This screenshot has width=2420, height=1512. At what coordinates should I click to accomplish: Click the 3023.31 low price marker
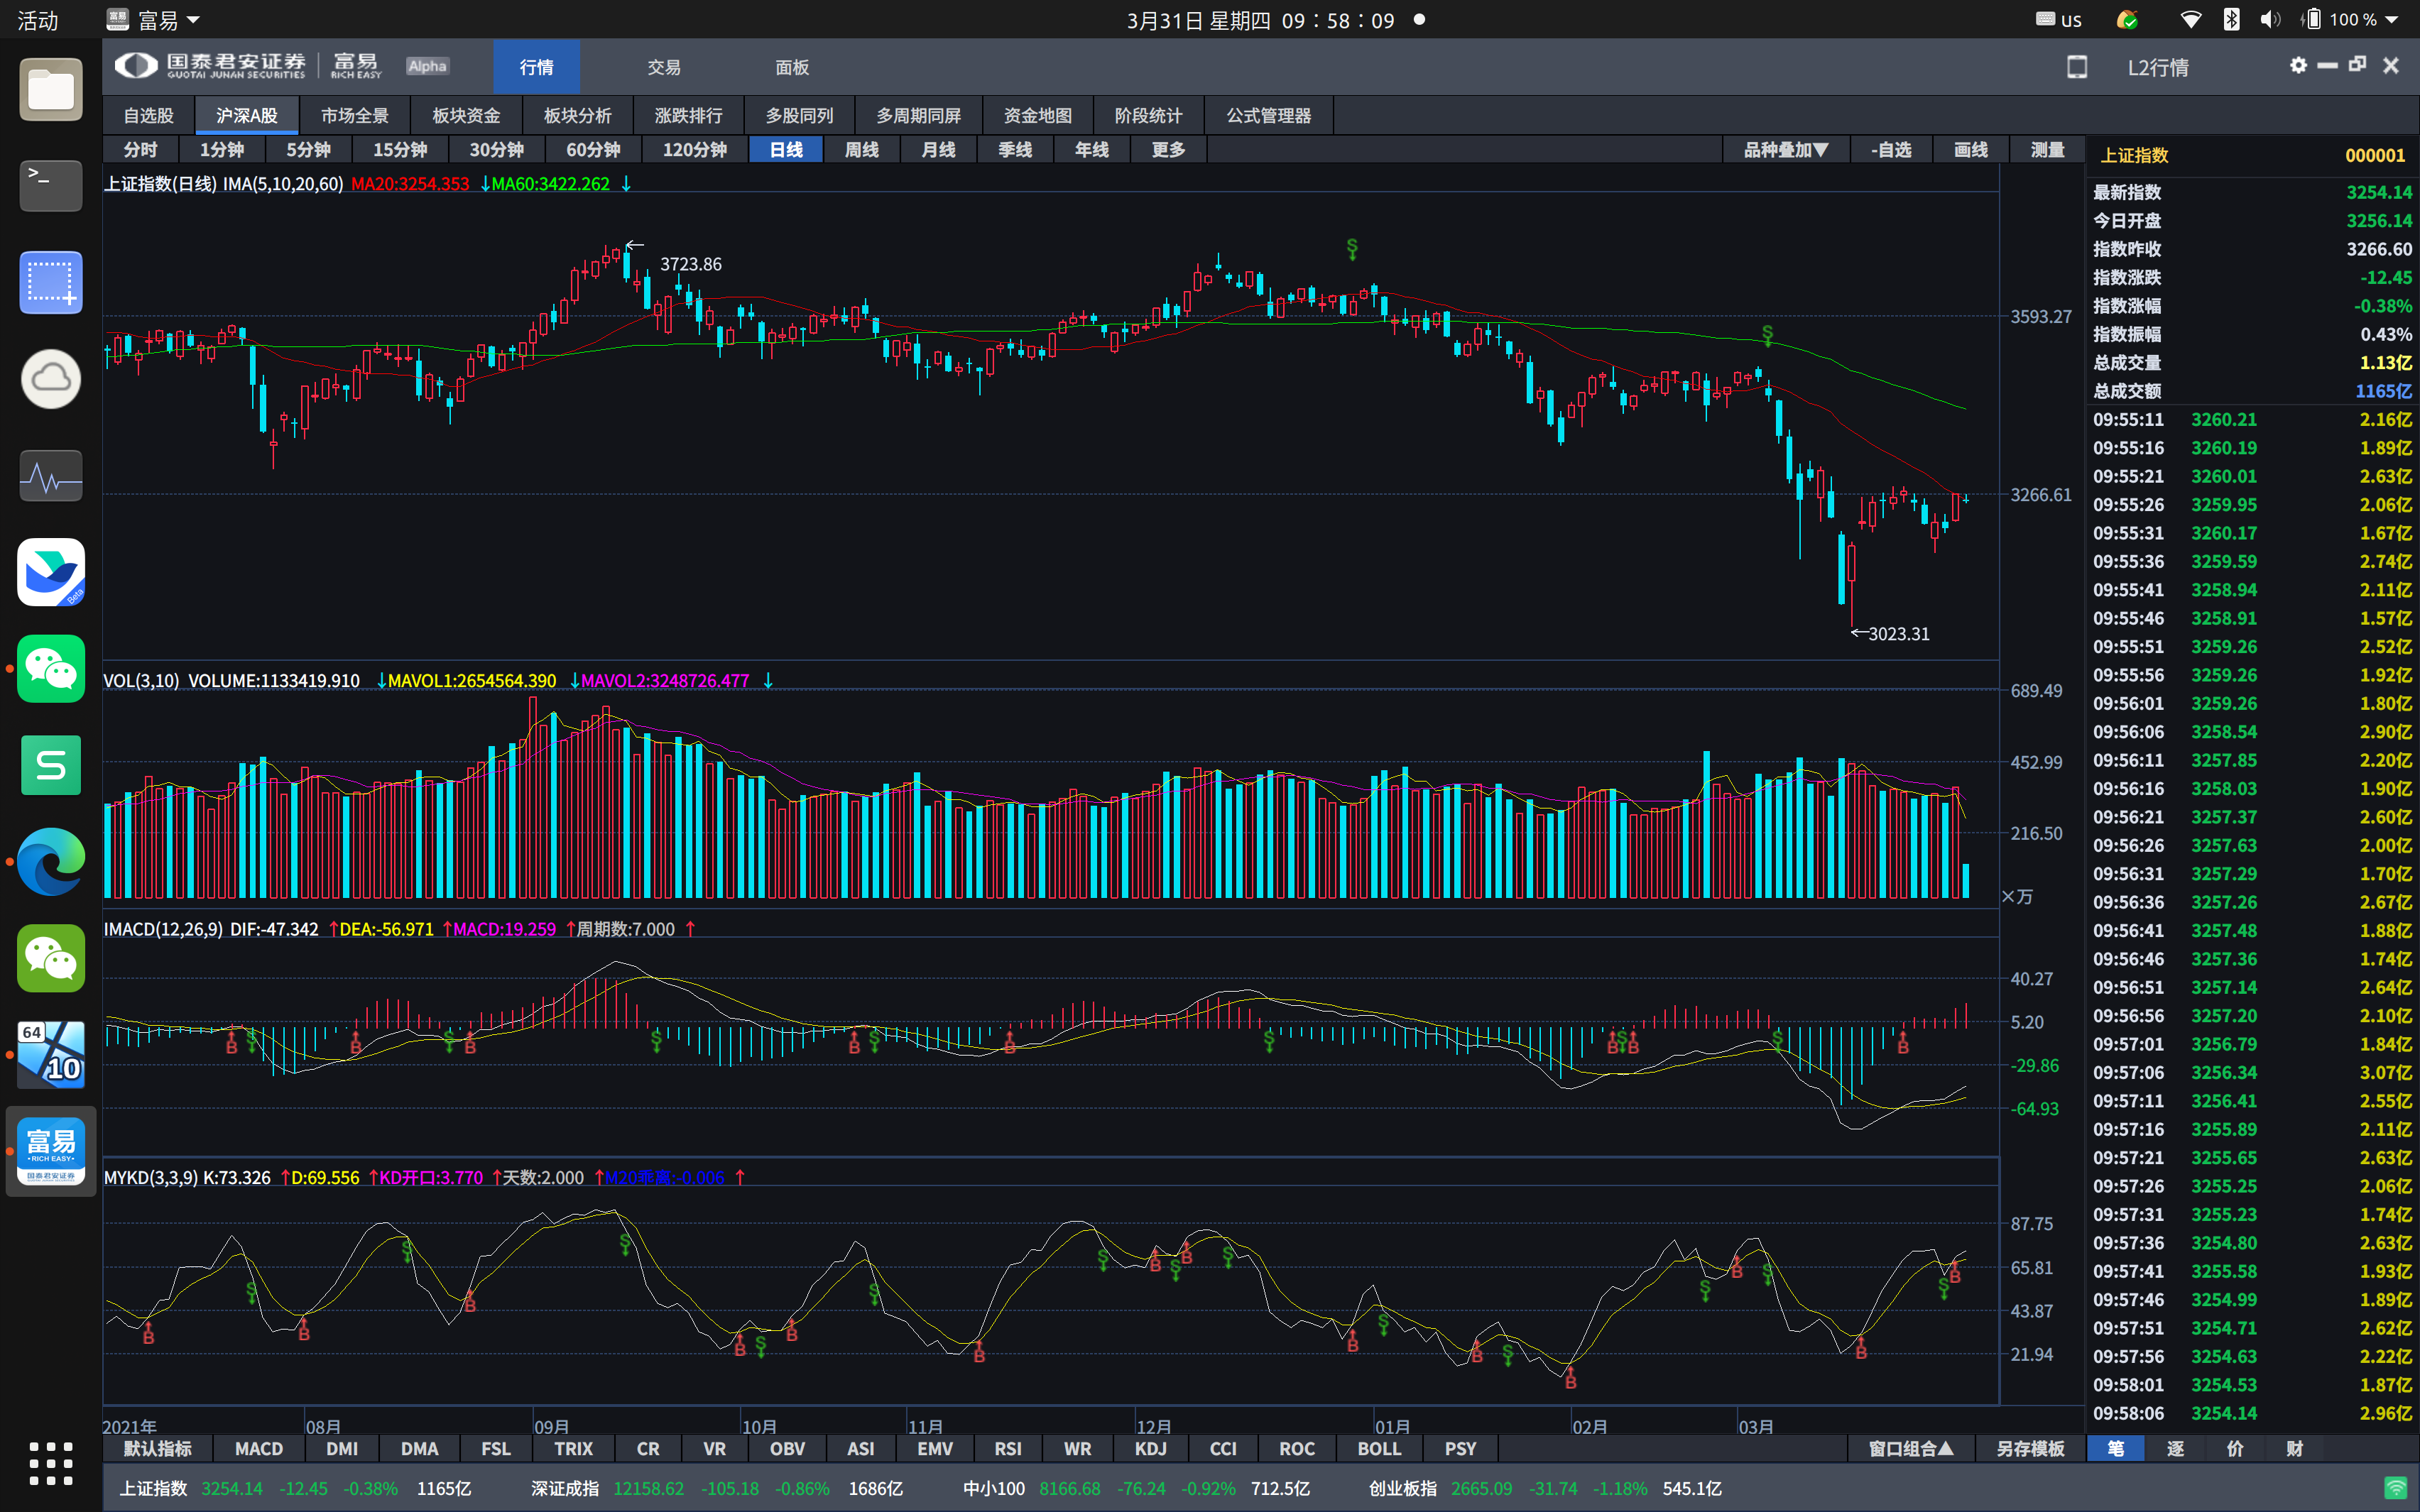(x=1897, y=634)
